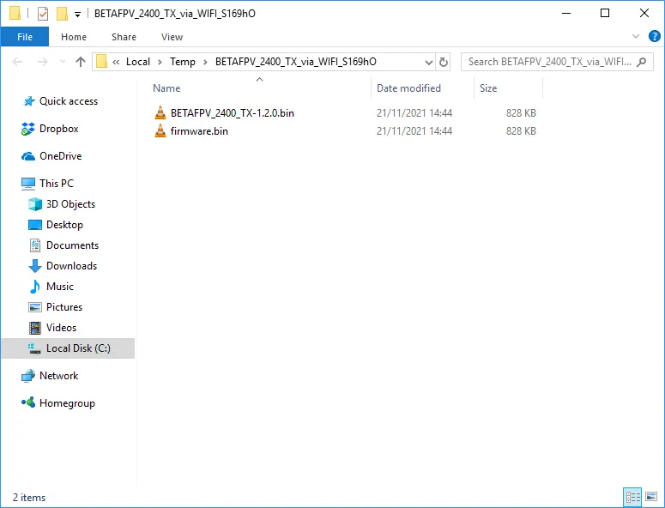Screen dimensions: 665x508
Task: Open the recent locations dropdown arrow
Action: point(63,62)
